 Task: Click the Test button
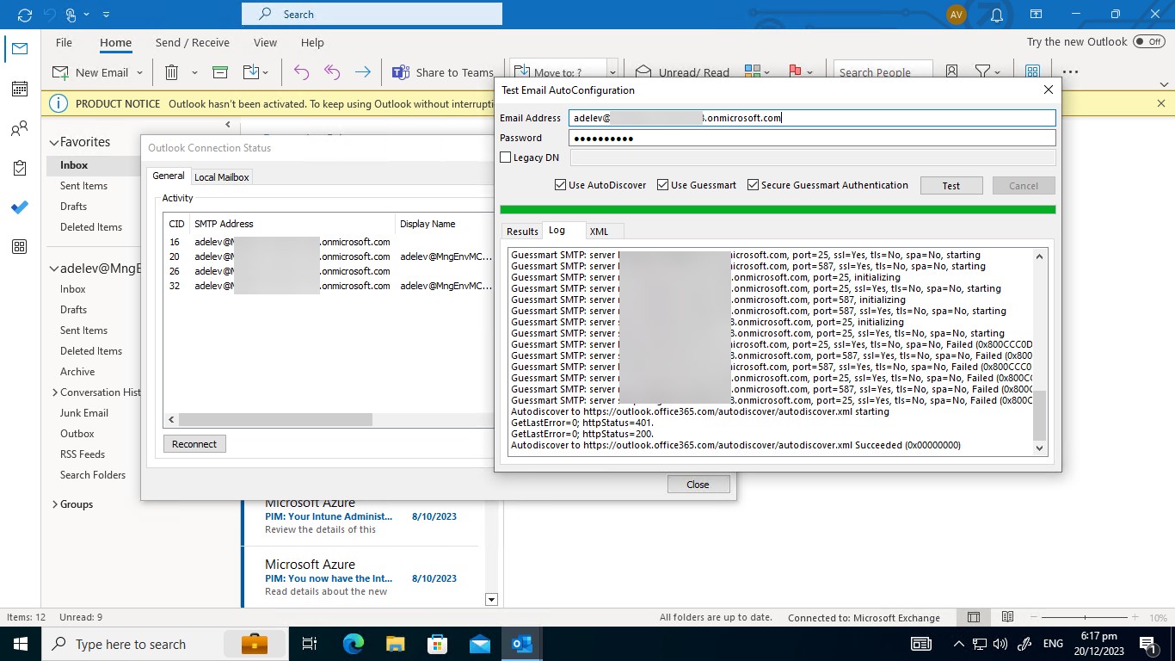(951, 186)
